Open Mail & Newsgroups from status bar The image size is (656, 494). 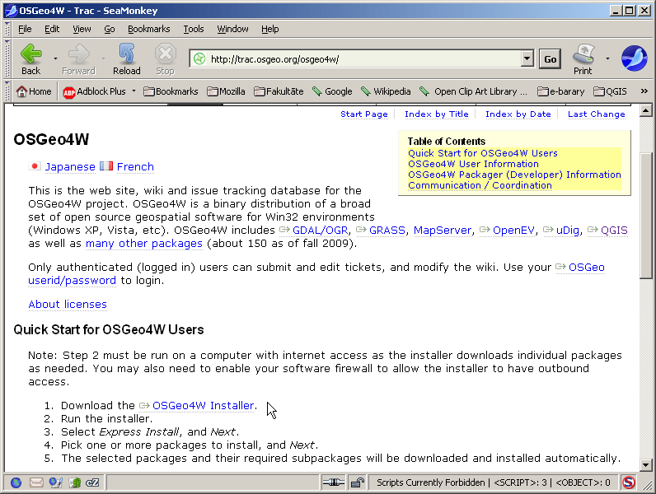36,482
